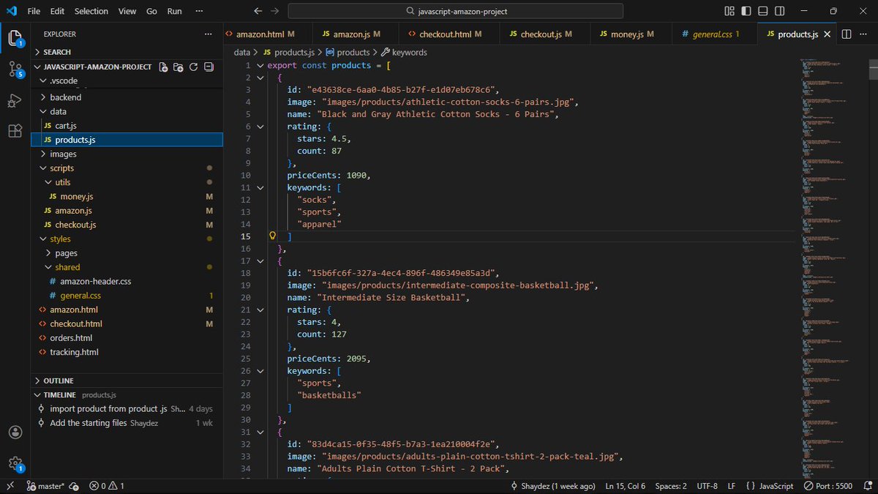Click the UTF-8 encoding indicator
The height and width of the screenshot is (494, 878).
pos(708,486)
